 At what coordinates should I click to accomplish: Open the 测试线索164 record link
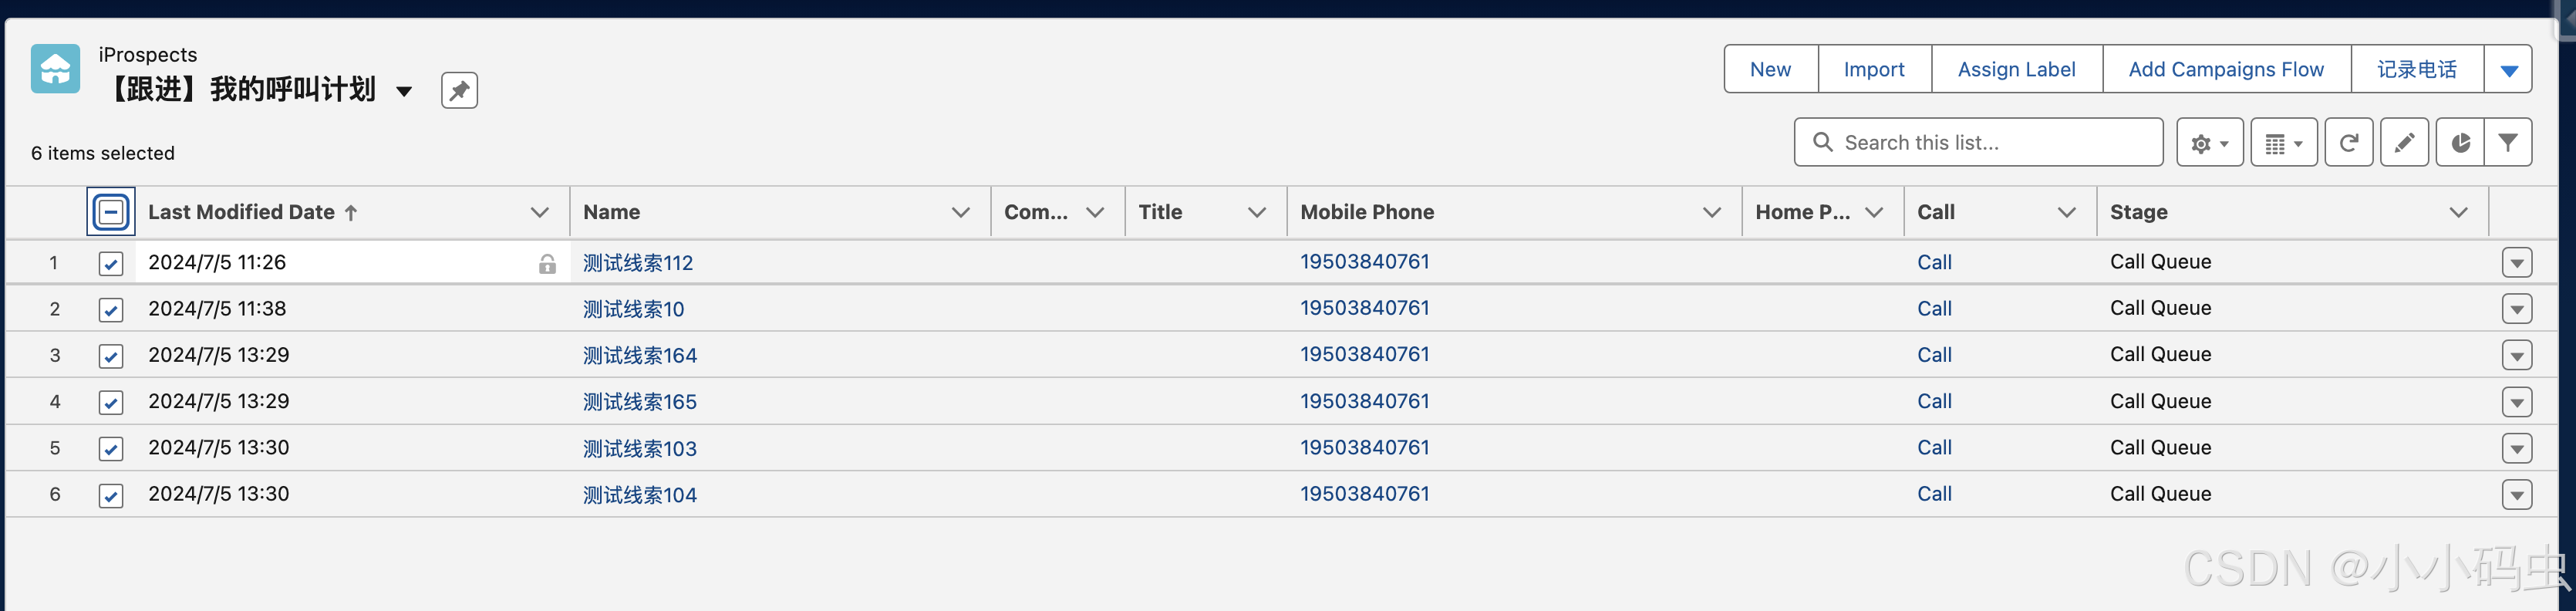640,355
